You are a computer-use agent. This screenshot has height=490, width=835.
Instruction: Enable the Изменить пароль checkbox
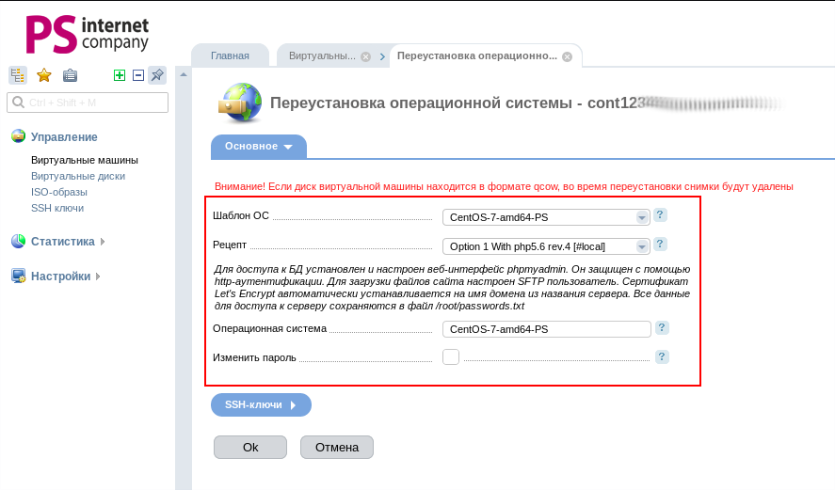pyautogui.click(x=451, y=357)
